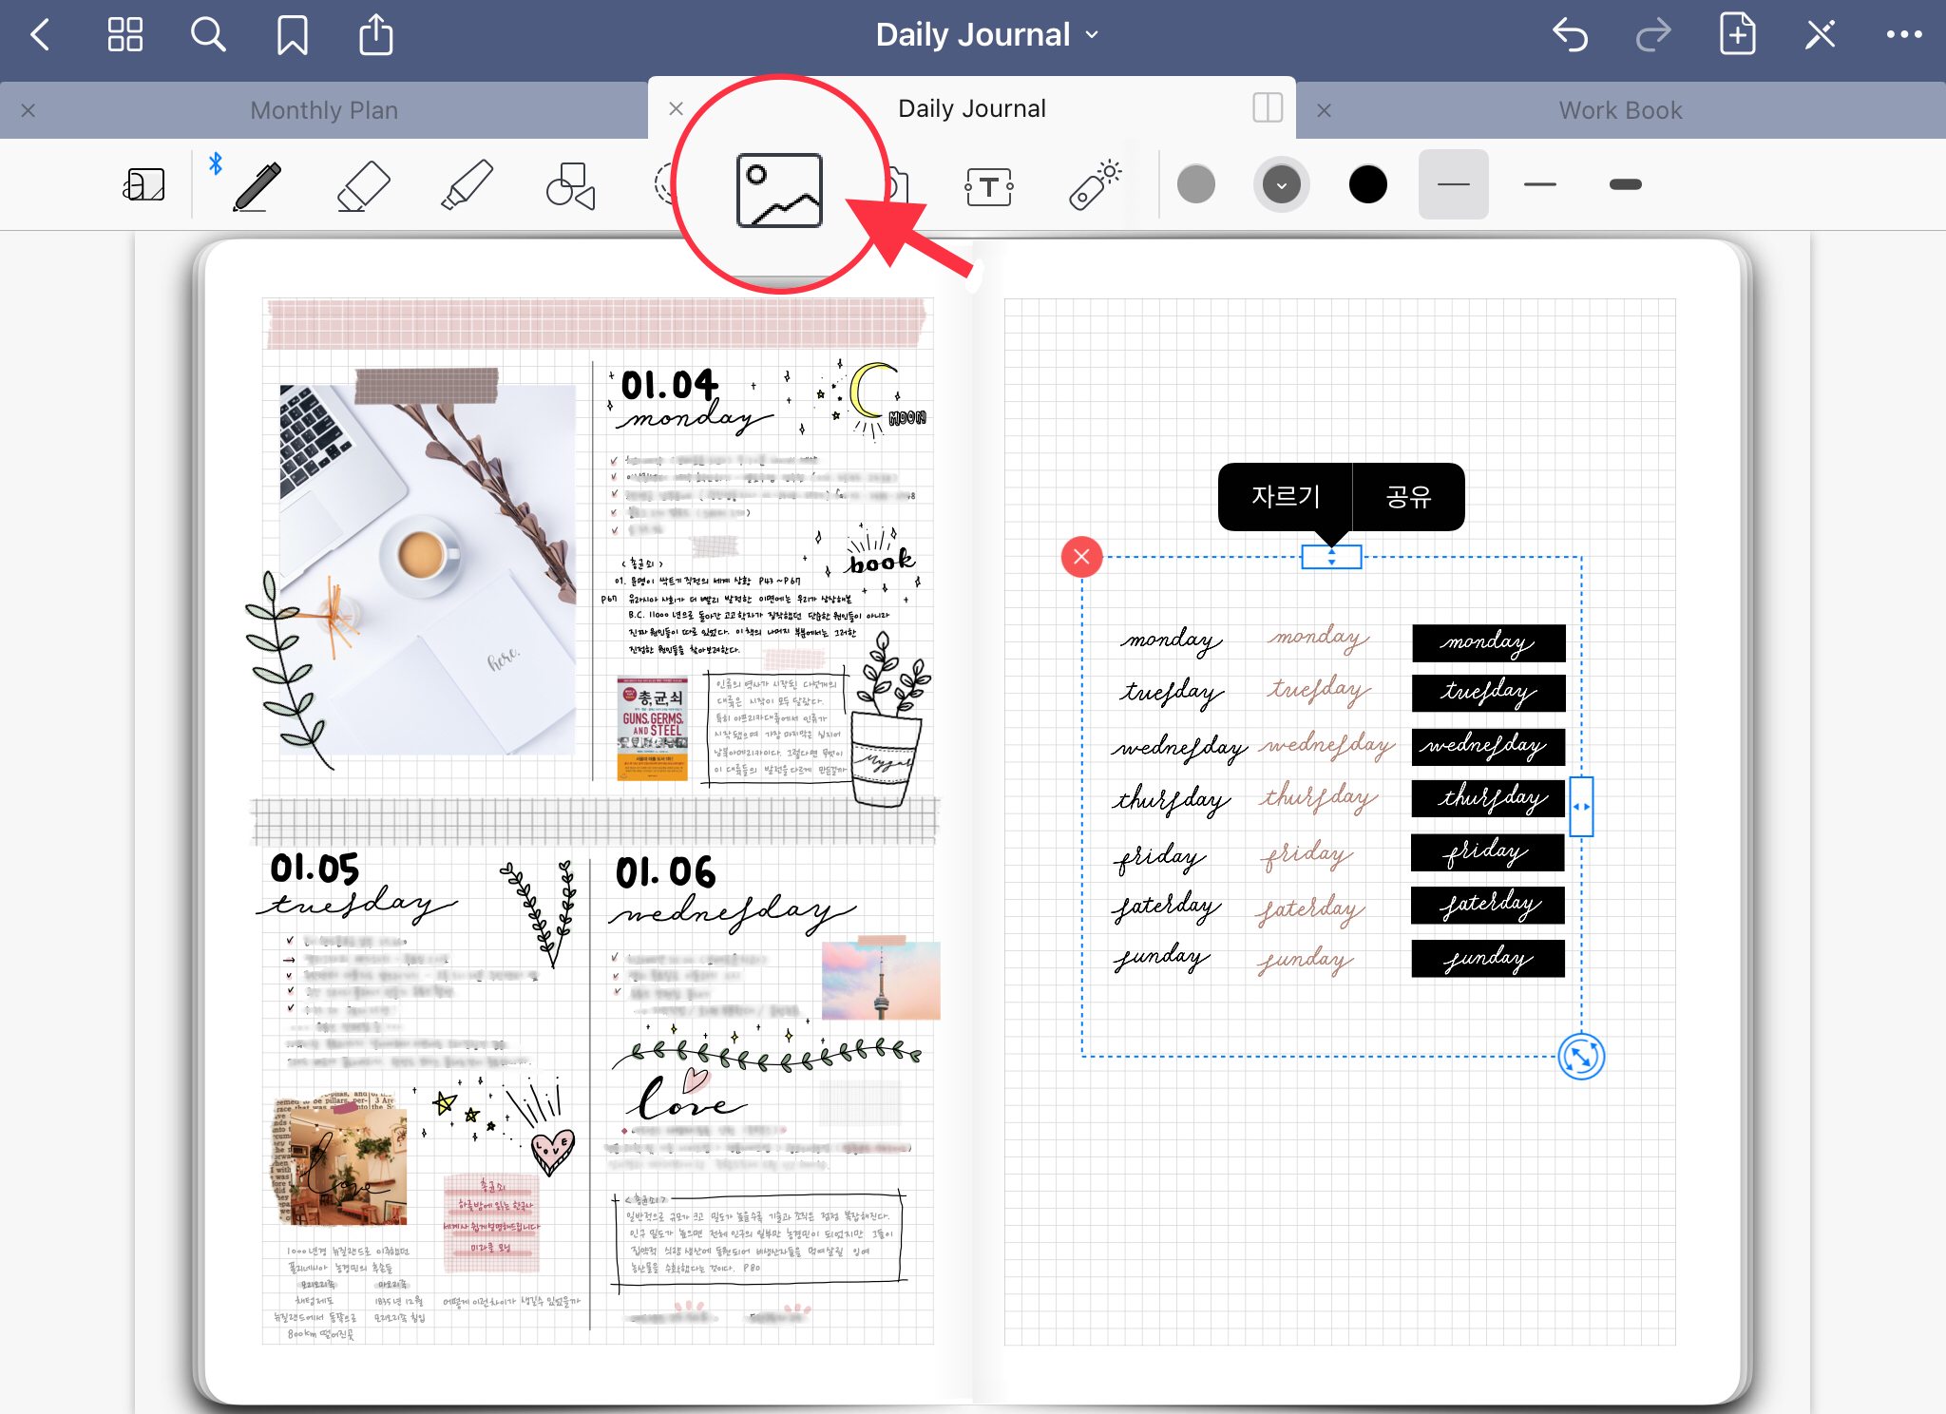1946x1414 pixels.
Task: Click the Image insert tool
Action: coord(779,190)
